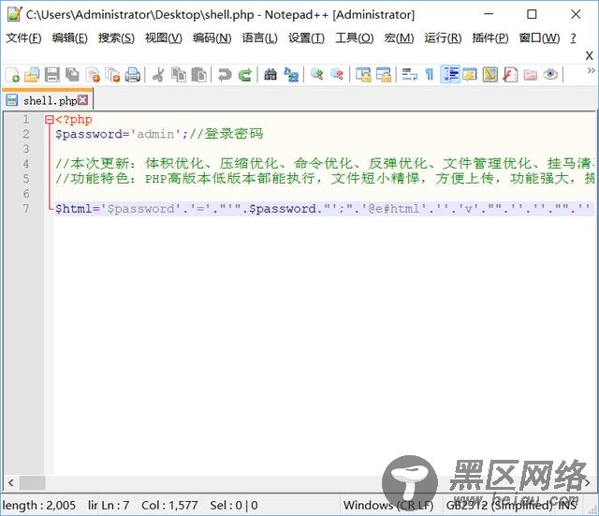This screenshot has width=599, height=516.
Task: Cut selected text with scissors icon
Action: click(x=158, y=75)
